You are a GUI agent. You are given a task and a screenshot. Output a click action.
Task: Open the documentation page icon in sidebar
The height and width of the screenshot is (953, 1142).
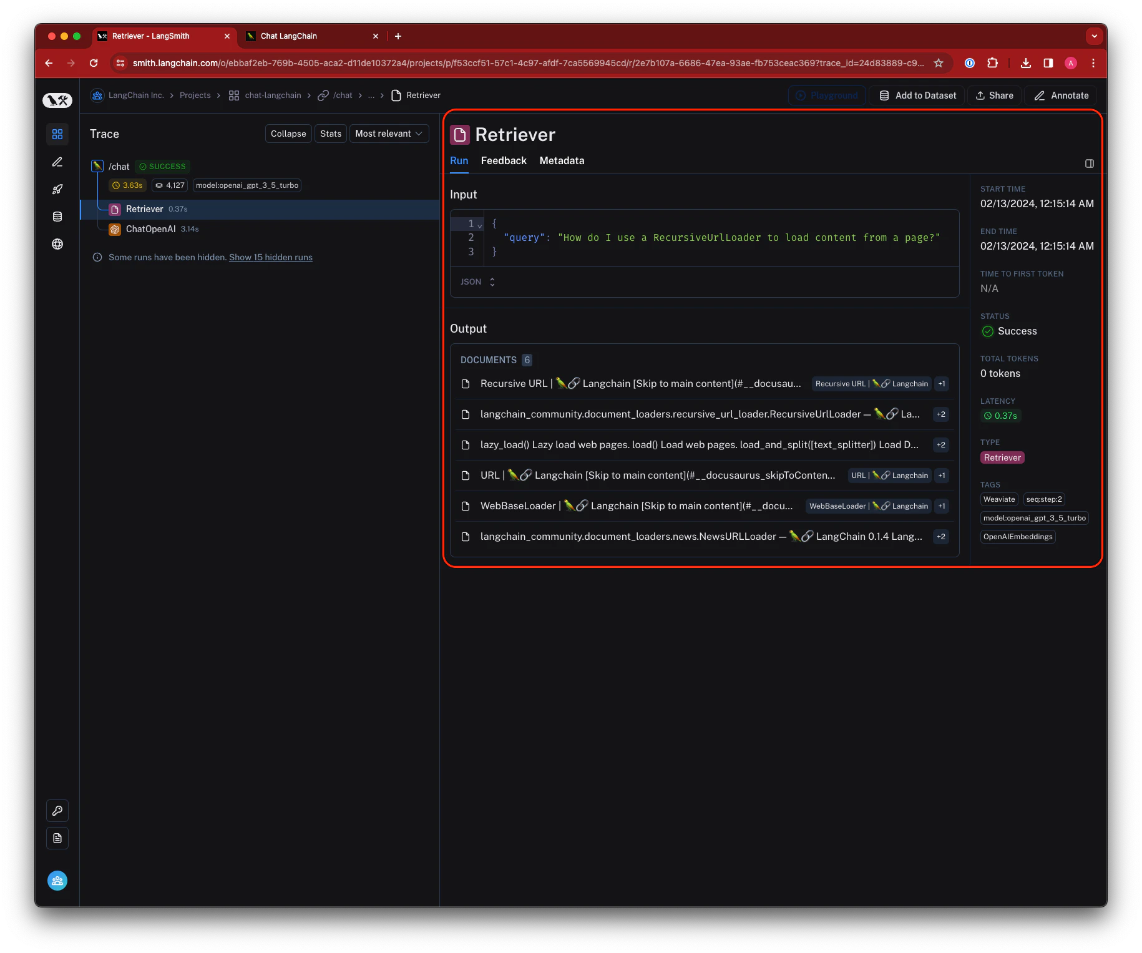[x=57, y=838]
